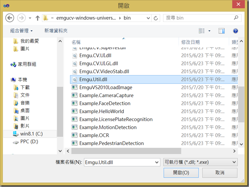Select Example.CameraCapture application icon
249x187 pixels.
(75, 95)
